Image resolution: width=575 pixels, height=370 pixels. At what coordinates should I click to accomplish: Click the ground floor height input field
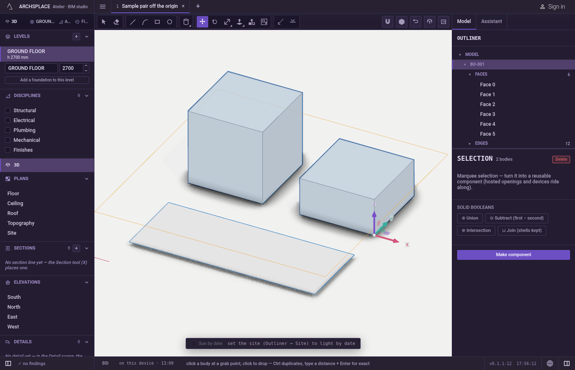(71, 68)
